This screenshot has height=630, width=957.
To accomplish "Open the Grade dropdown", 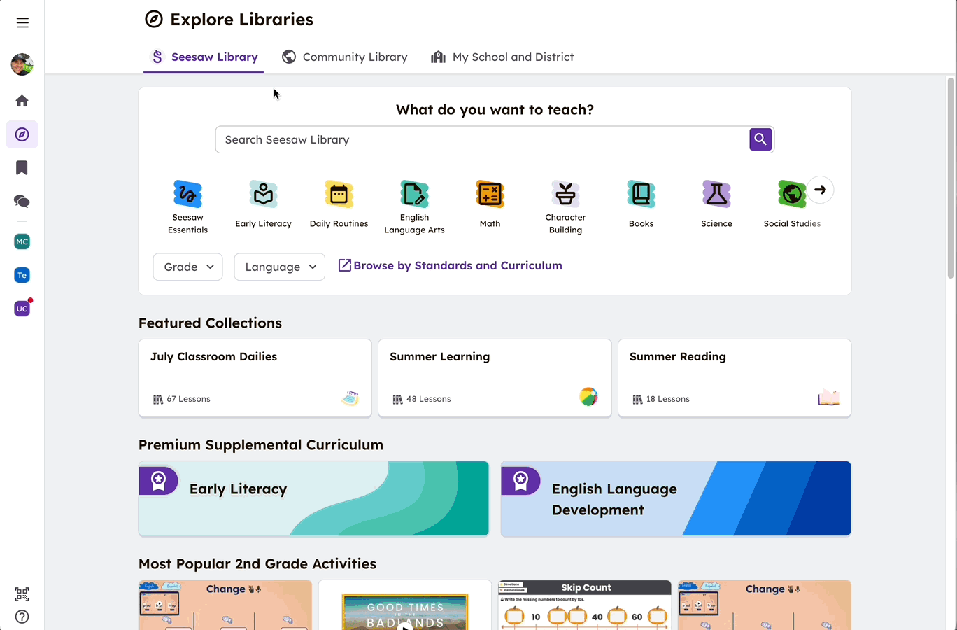I will (187, 267).
